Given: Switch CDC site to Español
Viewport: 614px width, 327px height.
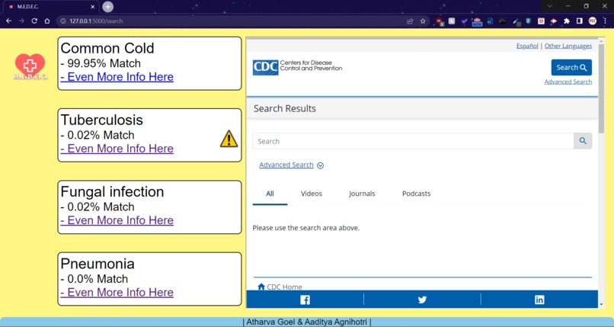Looking at the screenshot, I should coord(527,46).
